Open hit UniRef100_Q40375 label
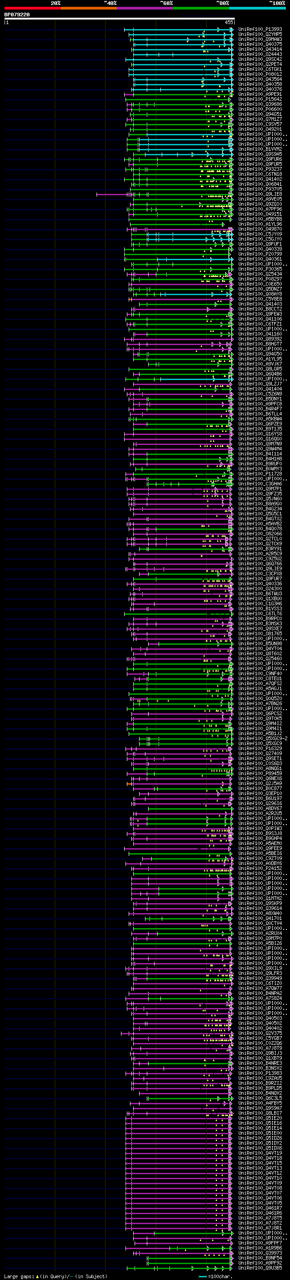This screenshot has height=1280, width=290. coord(260,44)
